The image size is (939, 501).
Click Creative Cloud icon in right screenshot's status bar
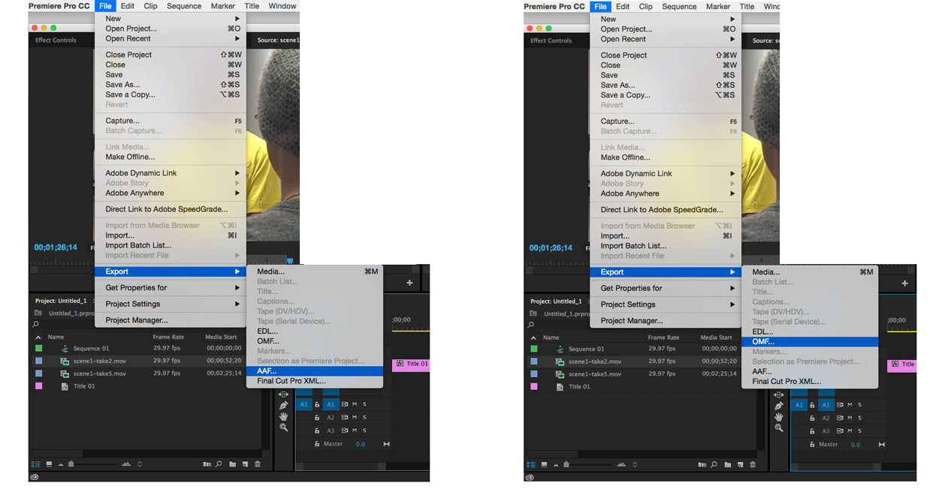pyautogui.click(x=530, y=477)
